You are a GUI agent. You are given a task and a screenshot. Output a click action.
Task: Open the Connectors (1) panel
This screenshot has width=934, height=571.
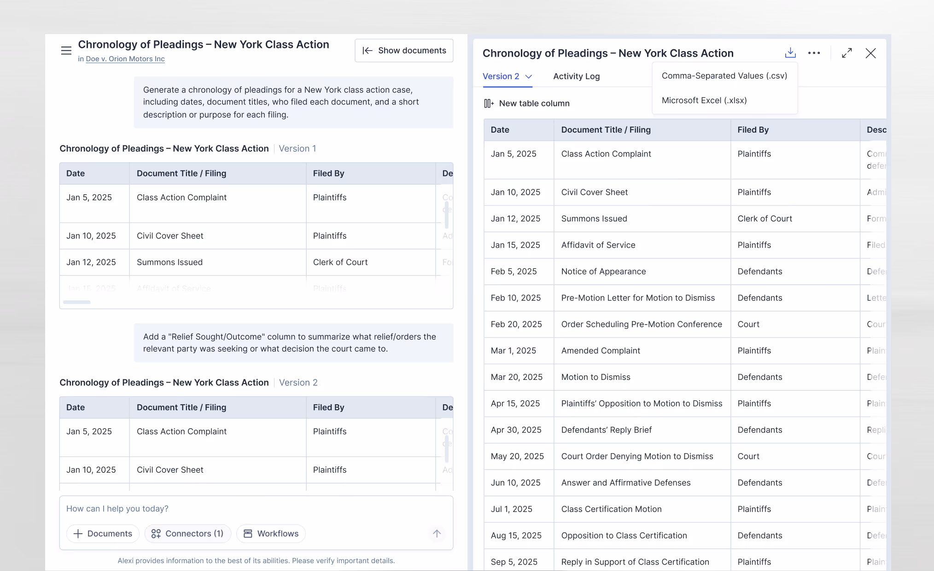187,534
